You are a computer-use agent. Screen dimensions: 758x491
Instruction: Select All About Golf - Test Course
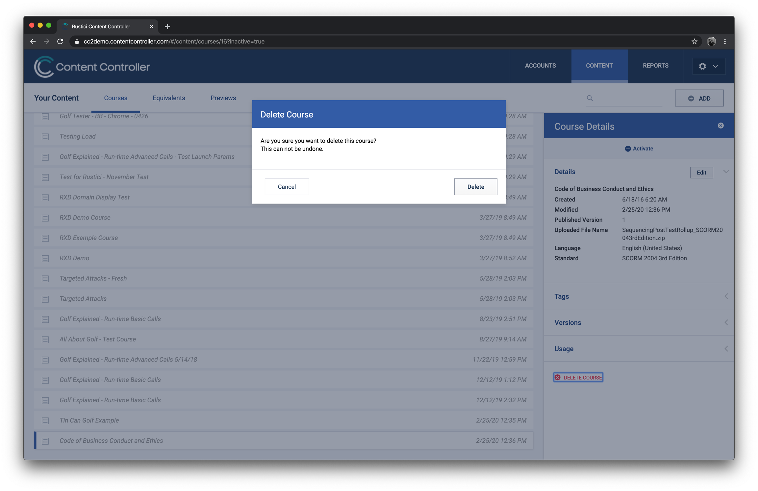coord(284,339)
